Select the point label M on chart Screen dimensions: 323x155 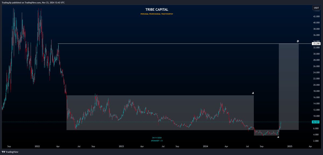click(x=278, y=137)
